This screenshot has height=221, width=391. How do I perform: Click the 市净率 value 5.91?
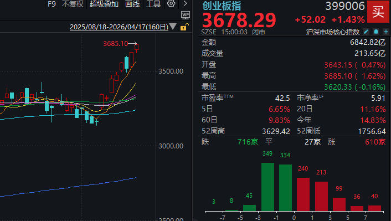pyautogui.click(x=378, y=98)
